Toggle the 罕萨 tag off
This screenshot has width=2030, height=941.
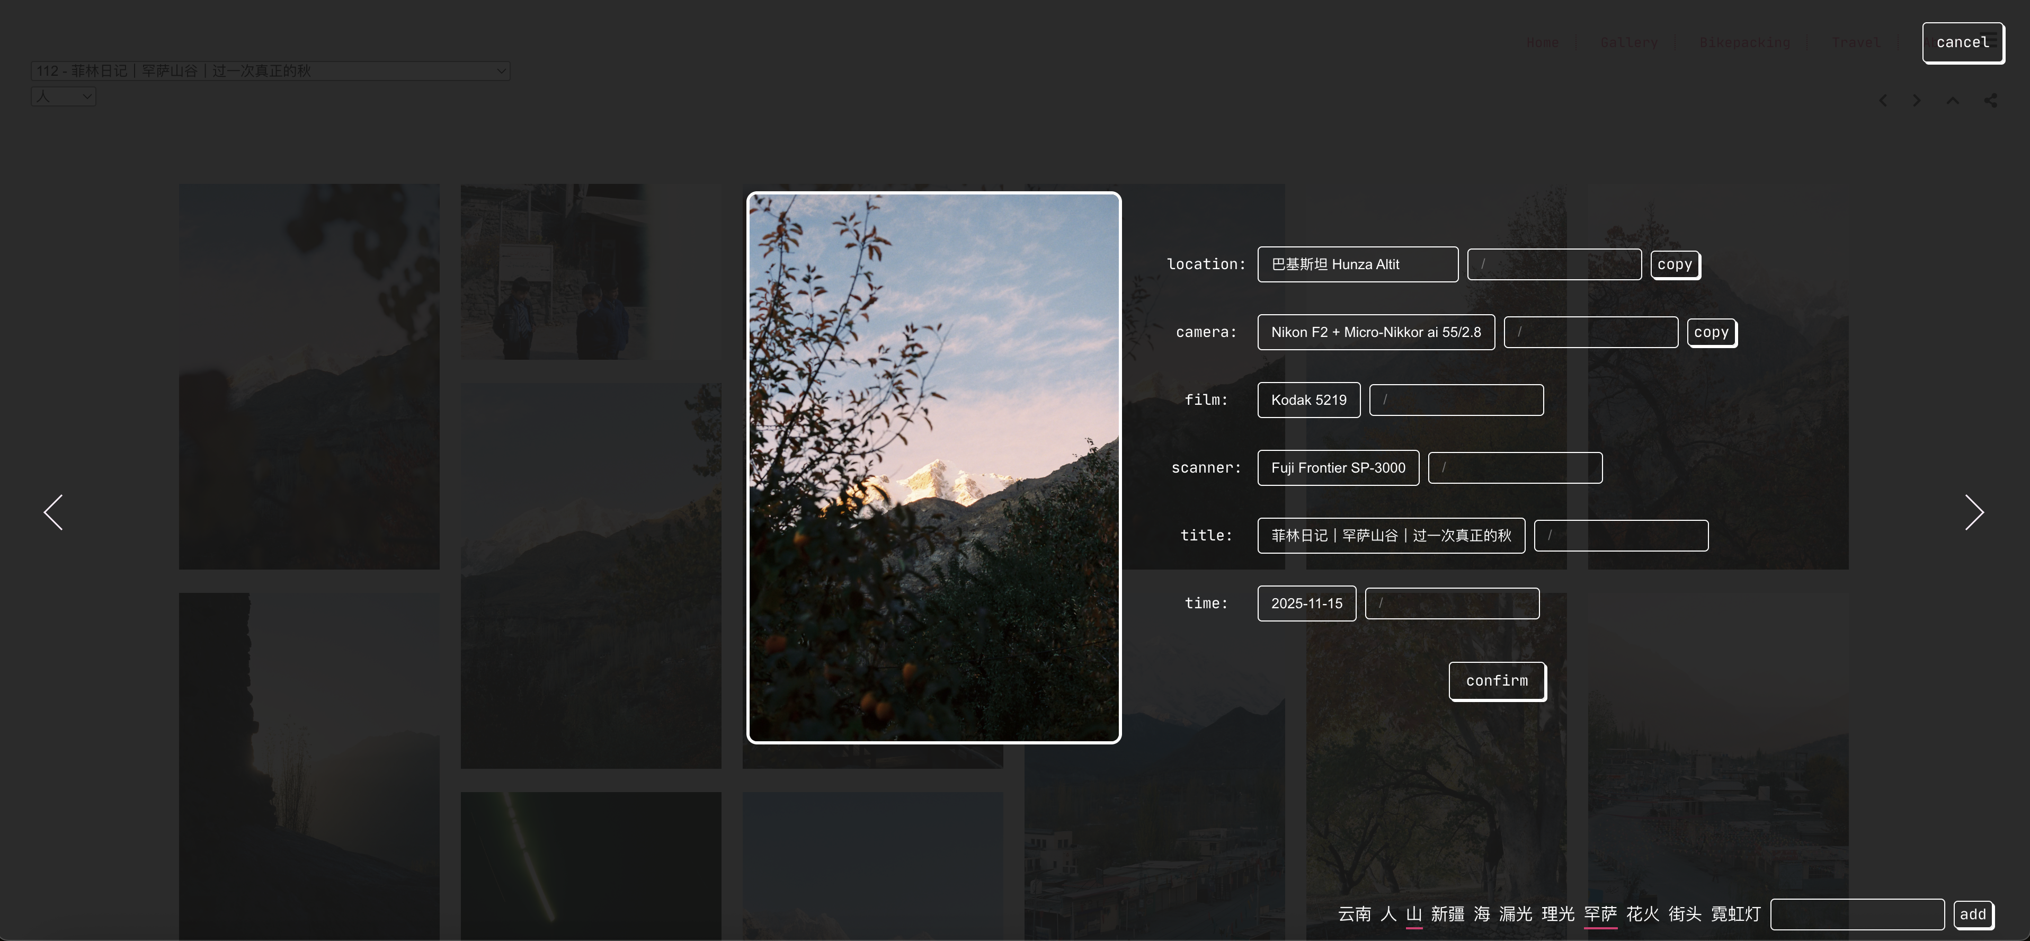[1600, 914]
